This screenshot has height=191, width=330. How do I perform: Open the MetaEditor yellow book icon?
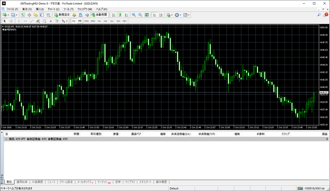click(74, 15)
